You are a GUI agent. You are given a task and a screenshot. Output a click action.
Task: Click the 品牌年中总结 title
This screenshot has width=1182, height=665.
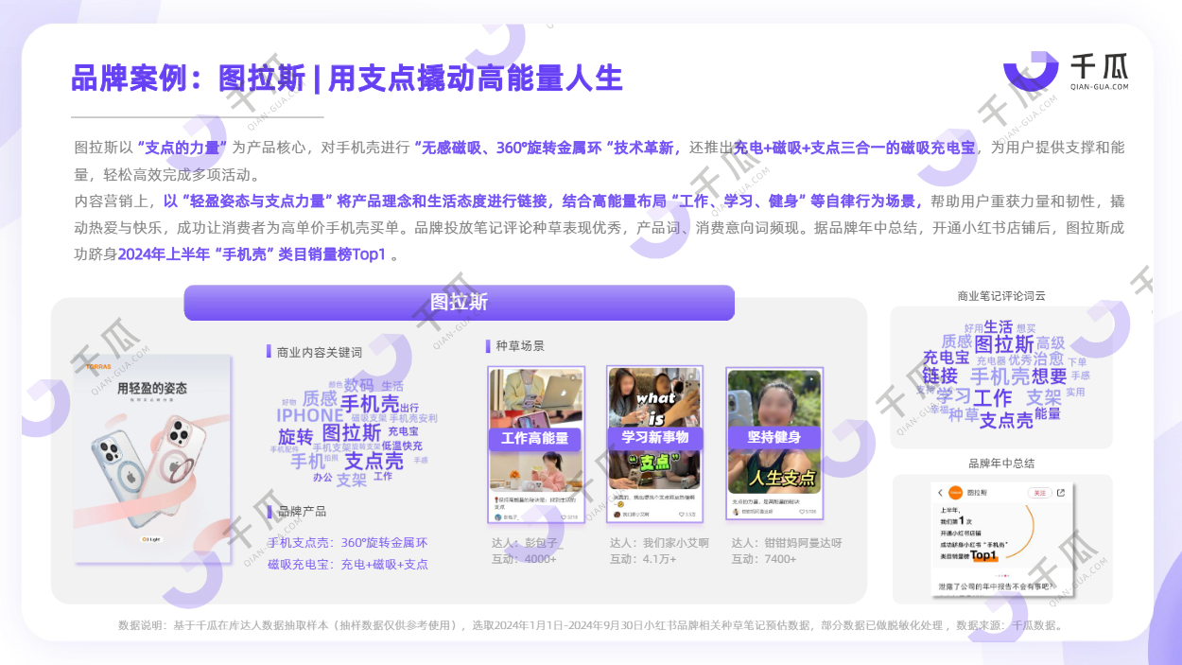coord(1001,464)
